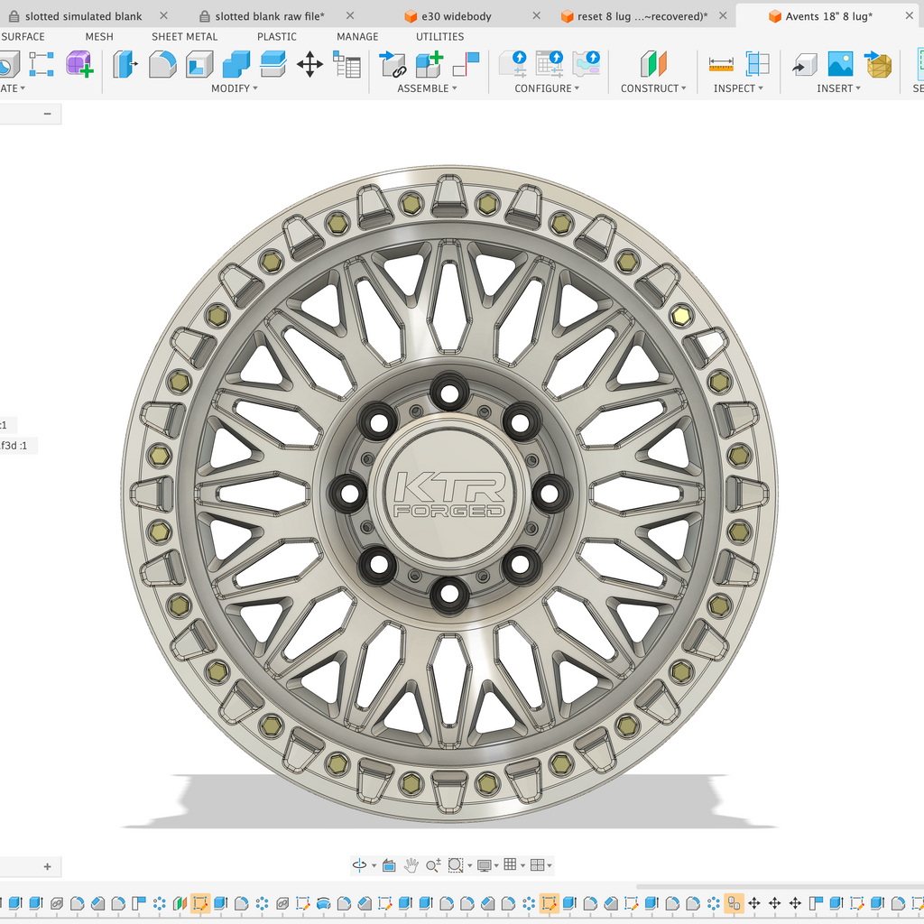Expand the MODIFY dropdown menu
Image resolution: width=924 pixels, height=924 pixels.
[234, 88]
